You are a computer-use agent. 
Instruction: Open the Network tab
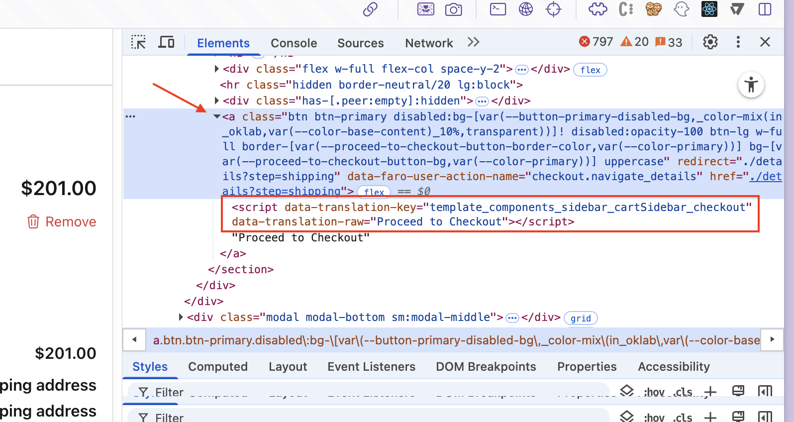coord(429,43)
